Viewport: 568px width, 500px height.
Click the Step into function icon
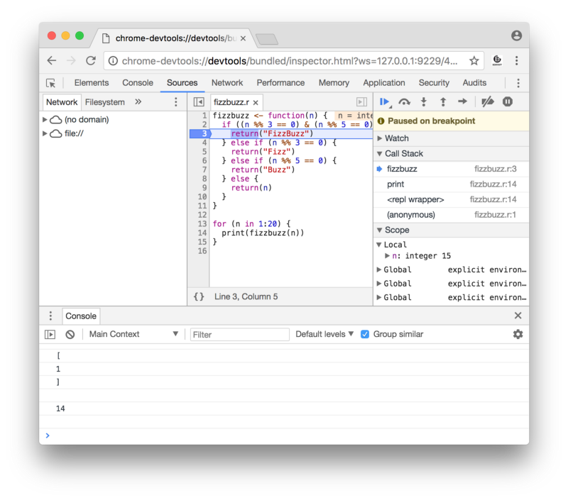pyautogui.click(x=424, y=102)
